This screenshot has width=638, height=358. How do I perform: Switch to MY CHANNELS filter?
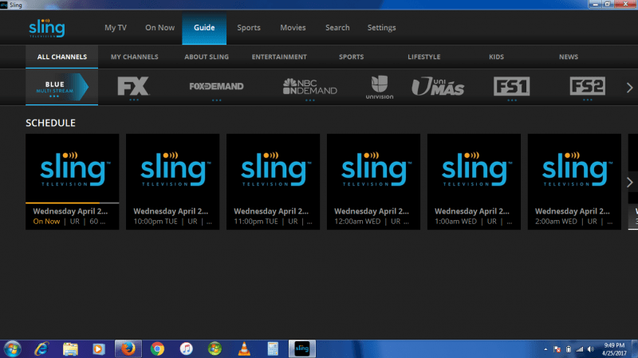135,57
